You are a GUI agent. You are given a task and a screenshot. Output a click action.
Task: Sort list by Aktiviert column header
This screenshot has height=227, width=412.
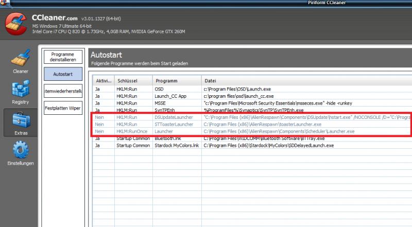(x=103, y=81)
